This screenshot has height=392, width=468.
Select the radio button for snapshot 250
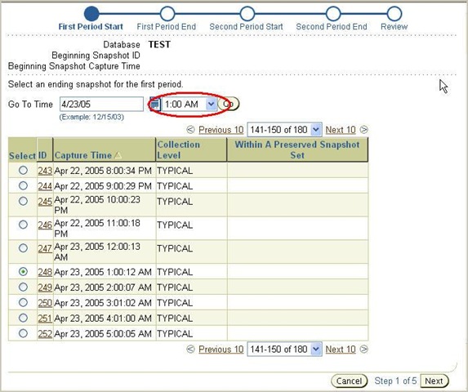pyautogui.click(x=23, y=302)
